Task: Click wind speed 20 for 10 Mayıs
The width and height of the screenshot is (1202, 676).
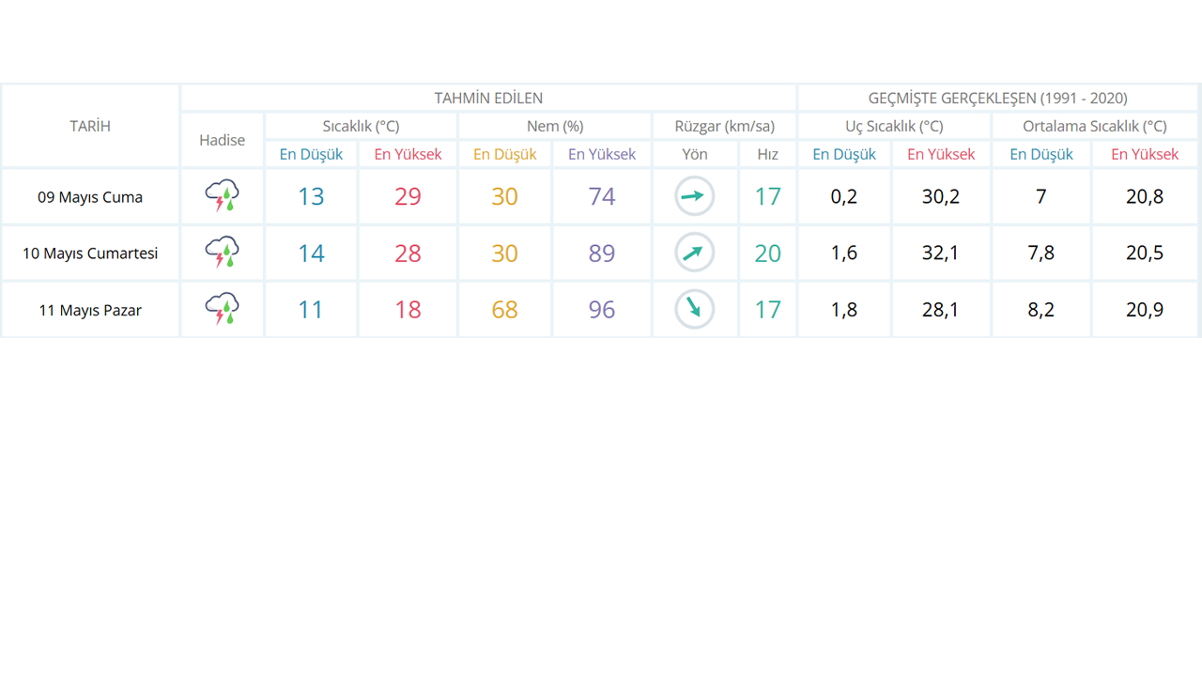Action: pos(768,253)
